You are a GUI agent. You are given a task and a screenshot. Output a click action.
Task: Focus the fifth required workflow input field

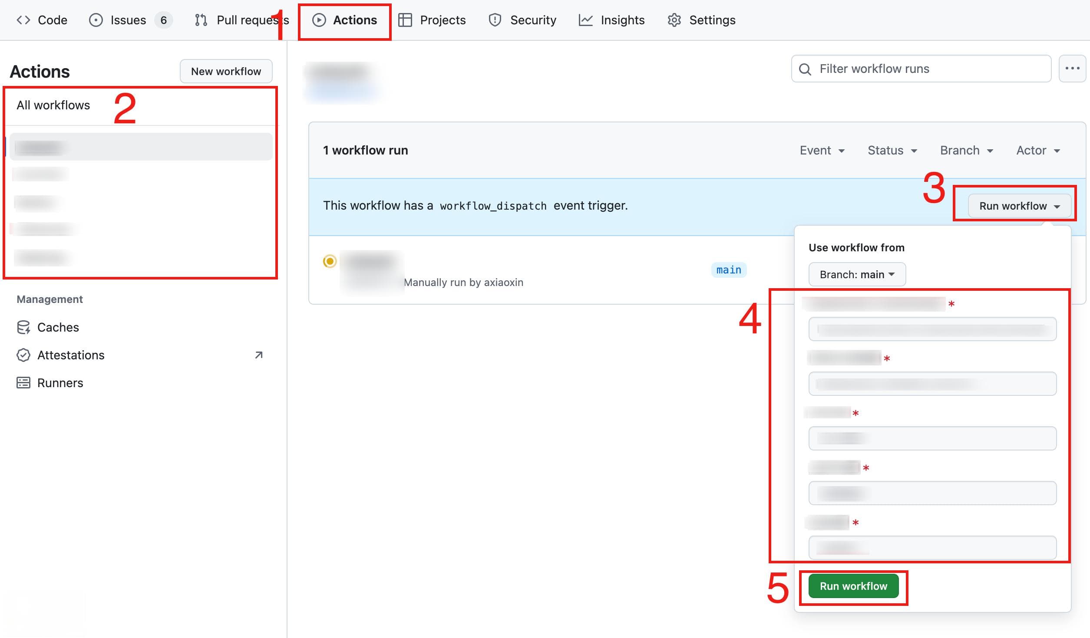932,548
